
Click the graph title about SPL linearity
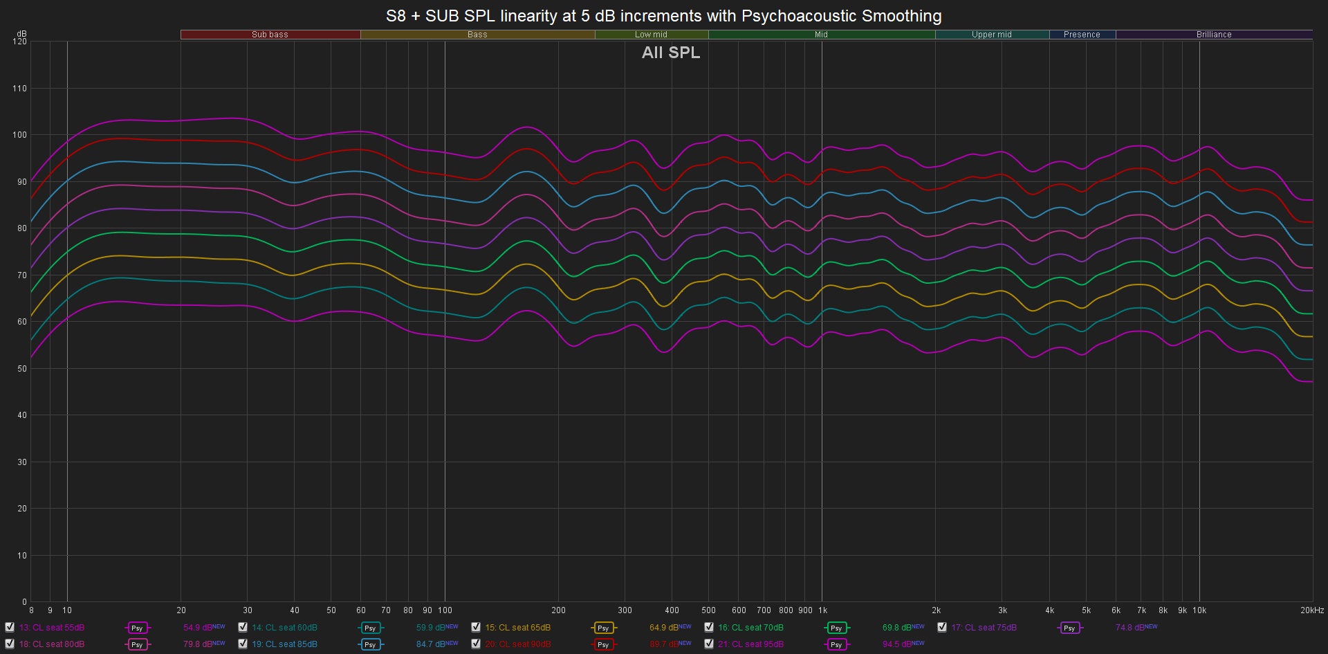click(x=664, y=16)
